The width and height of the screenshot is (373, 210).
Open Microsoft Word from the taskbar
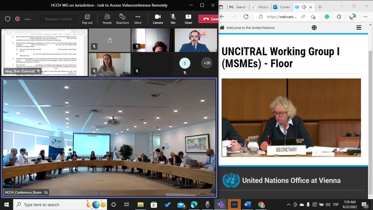point(248,204)
